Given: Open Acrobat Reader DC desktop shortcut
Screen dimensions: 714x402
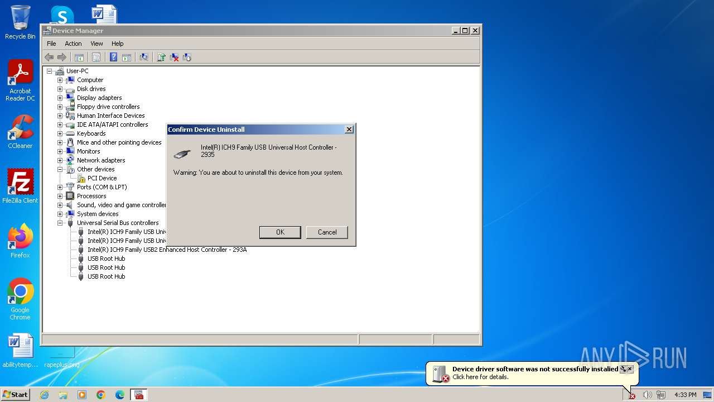Looking at the screenshot, I should [x=20, y=81].
